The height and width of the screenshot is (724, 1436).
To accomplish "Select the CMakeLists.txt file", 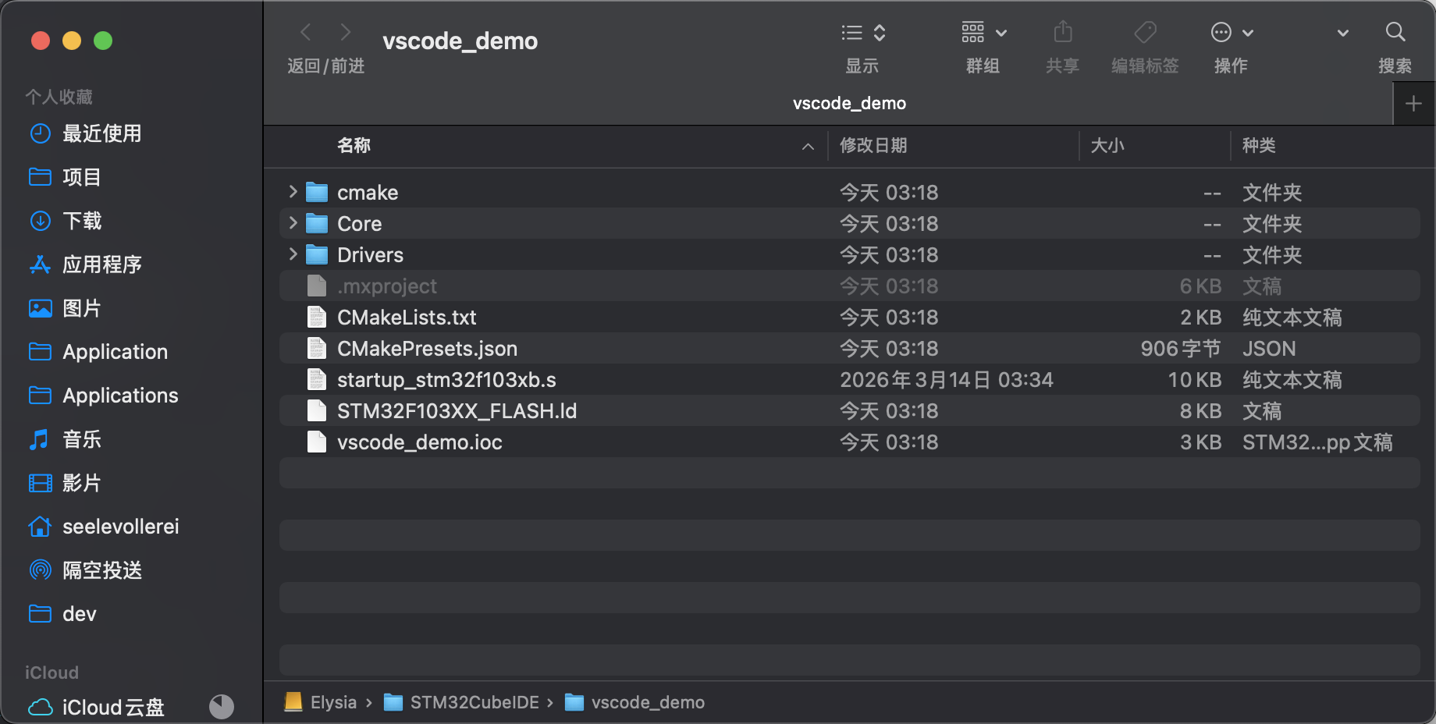I will point(407,318).
